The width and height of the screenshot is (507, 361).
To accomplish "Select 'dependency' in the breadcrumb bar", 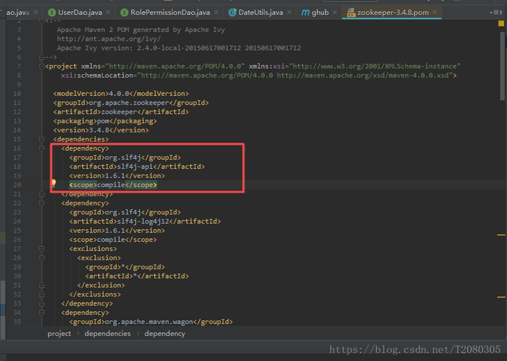I will click(x=164, y=334).
